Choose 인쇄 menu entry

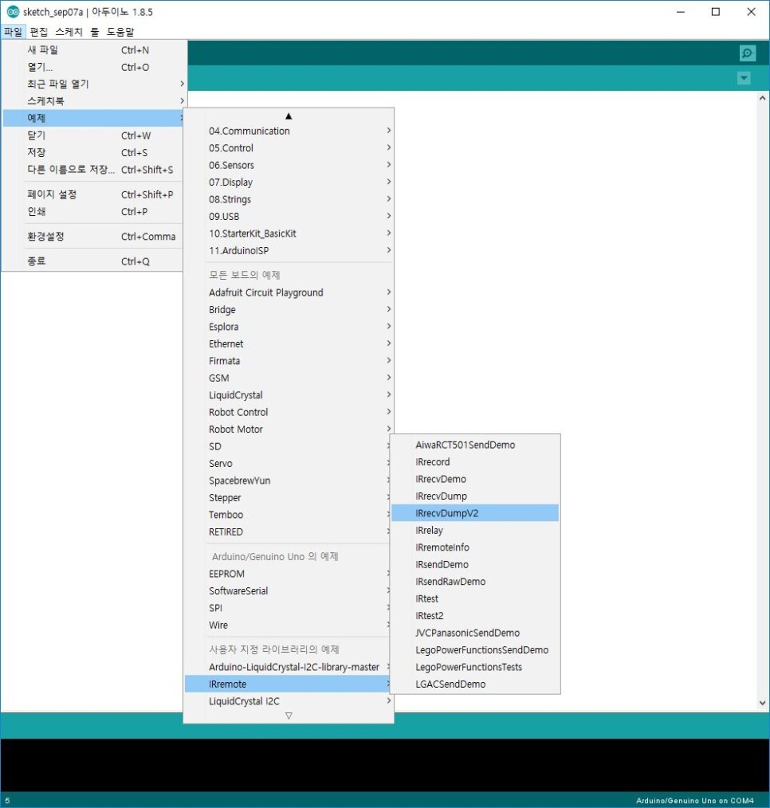coord(93,211)
